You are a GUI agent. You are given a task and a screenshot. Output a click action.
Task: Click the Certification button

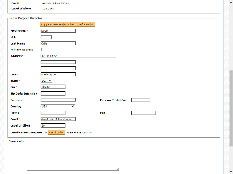coord(57,132)
